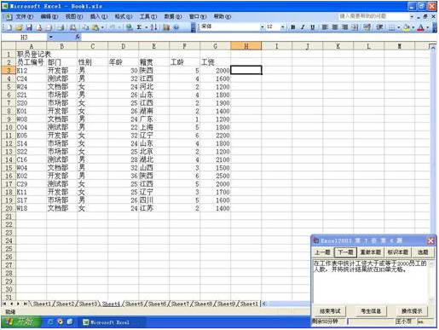Open Paste options dropdown arrow
Screen dimensions: 439x330
pyautogui.click(x=102, y=27)
